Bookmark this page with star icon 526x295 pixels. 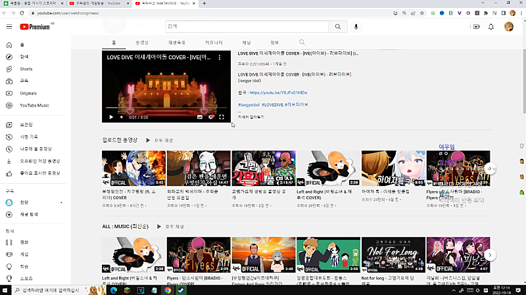click(422, 13)
